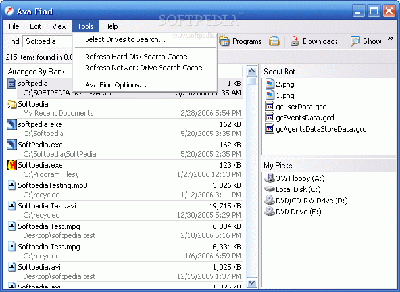Screen dimensions: 400x292
Task: Close the open Tools menu
Action: (86, 26)
